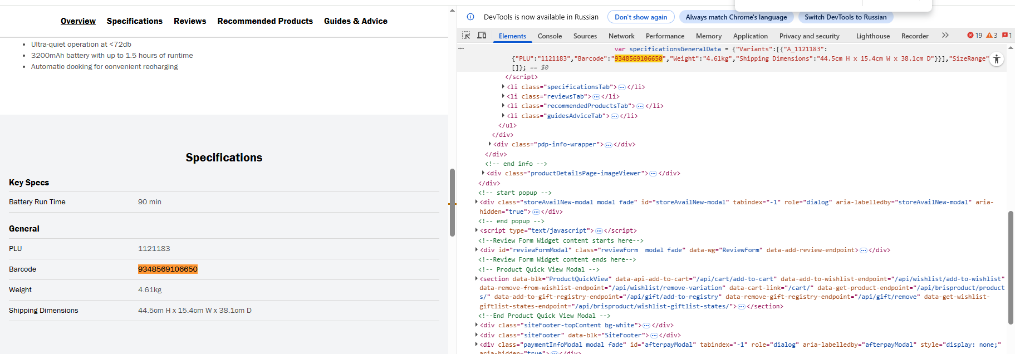The image size is (1015, 354).
Task: Go to the Overview page tab
Action: point(78,21)
